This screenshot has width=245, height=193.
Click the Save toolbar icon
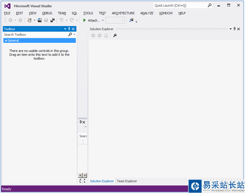pos(46,20)
